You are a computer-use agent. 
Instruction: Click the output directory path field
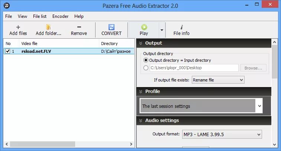(194, 68)
